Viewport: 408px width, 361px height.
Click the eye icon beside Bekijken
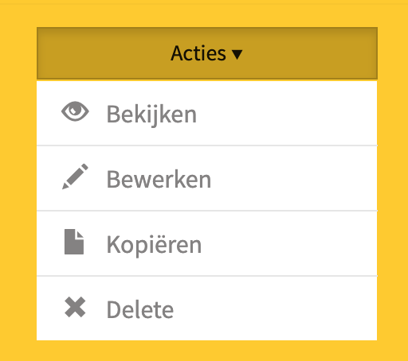click(x=75, y=111)
